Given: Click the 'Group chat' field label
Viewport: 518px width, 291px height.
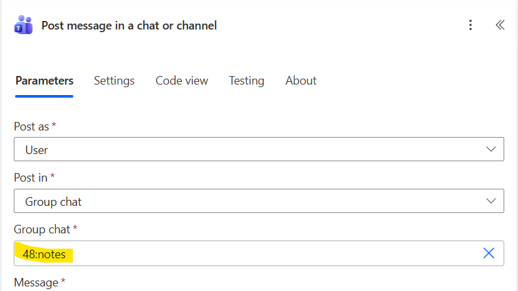Looking at the screenshot, I should [x=43, y=229].
